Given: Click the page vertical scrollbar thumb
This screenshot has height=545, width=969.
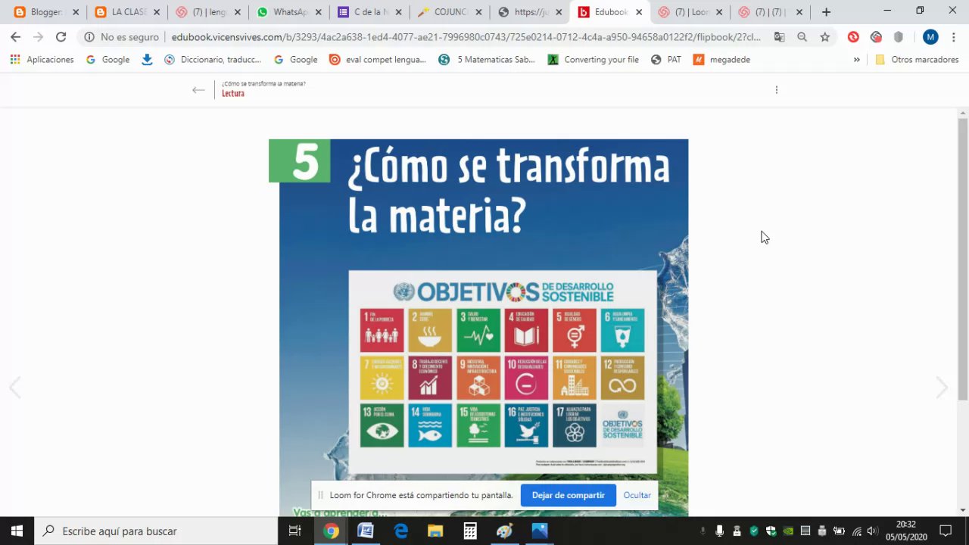Looking at the screenshot, I should [963, 259].
